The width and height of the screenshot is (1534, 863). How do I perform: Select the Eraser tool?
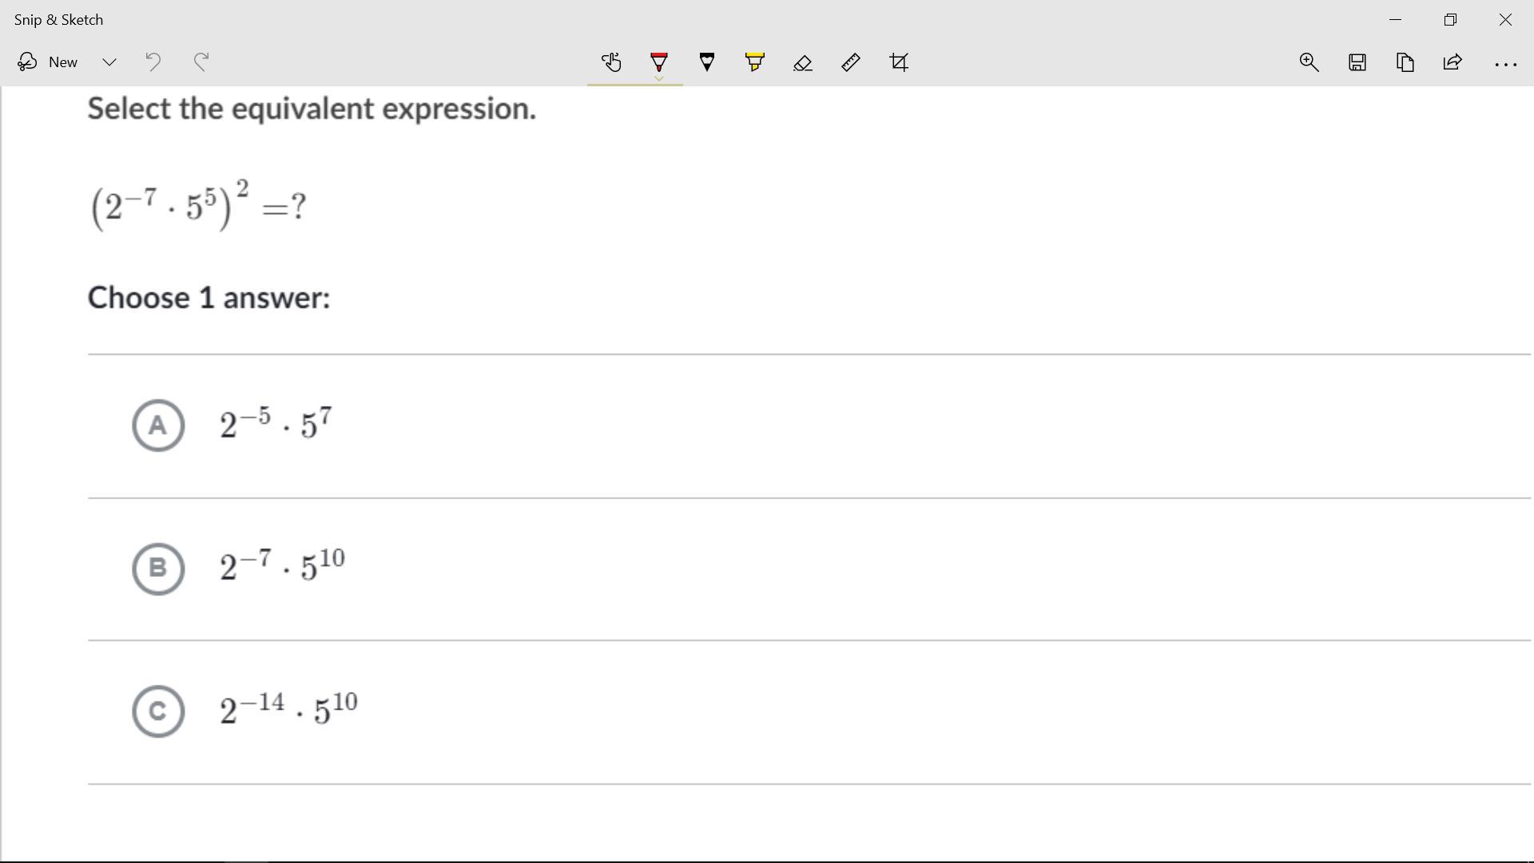click(x=803, y=62)
